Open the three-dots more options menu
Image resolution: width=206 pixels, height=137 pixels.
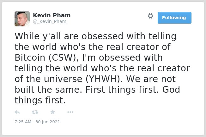[70, 112]
